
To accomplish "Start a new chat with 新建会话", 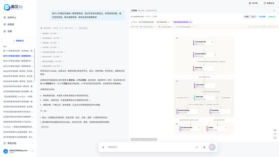I will (x=18, y=41).
